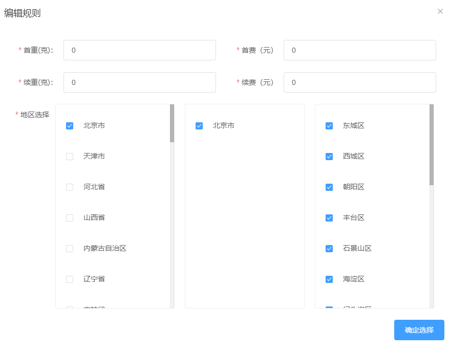
Task: Click the 丰台区 label text
Action: [x=354, y=218]
